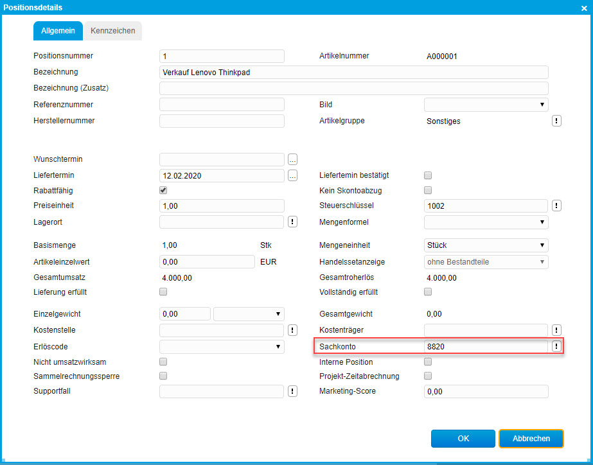Switch to the Kennzeichen tab
The image size is (593, 465).
[x=112, y=31]
